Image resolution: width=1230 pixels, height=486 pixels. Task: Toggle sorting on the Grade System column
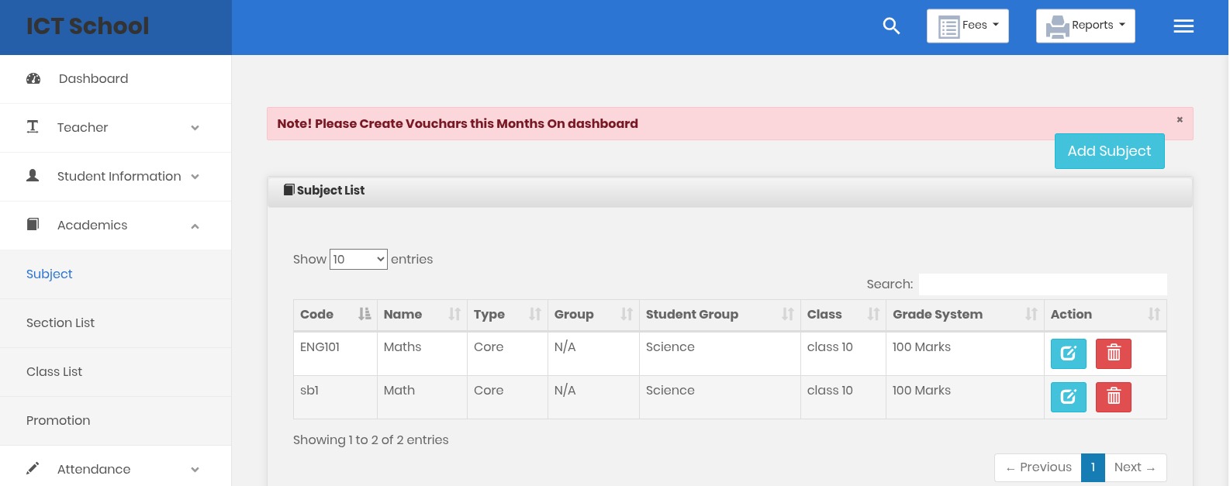[1031, 314]
